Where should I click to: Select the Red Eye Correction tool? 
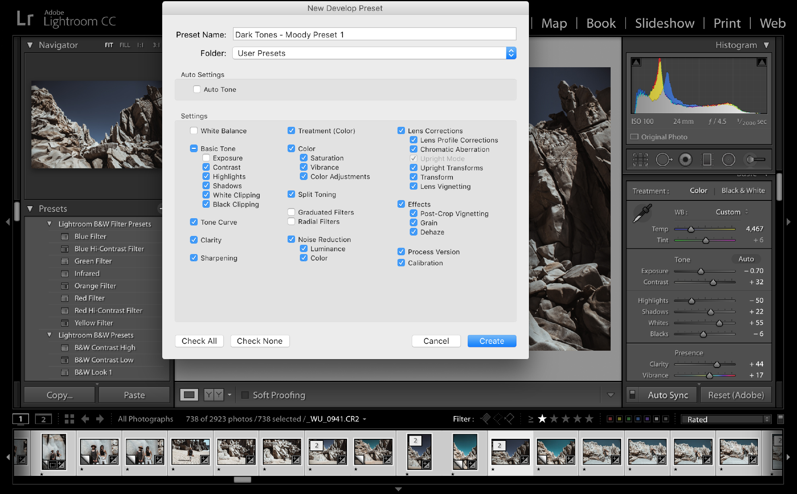click(x=685, y=160)
